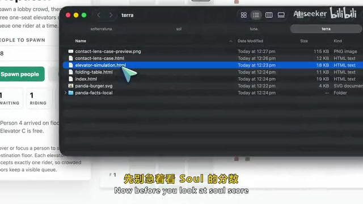The width and height of the screenshot is (363, 204).
Task: Select panda-facts-local folder row
Action: point(213,93)
